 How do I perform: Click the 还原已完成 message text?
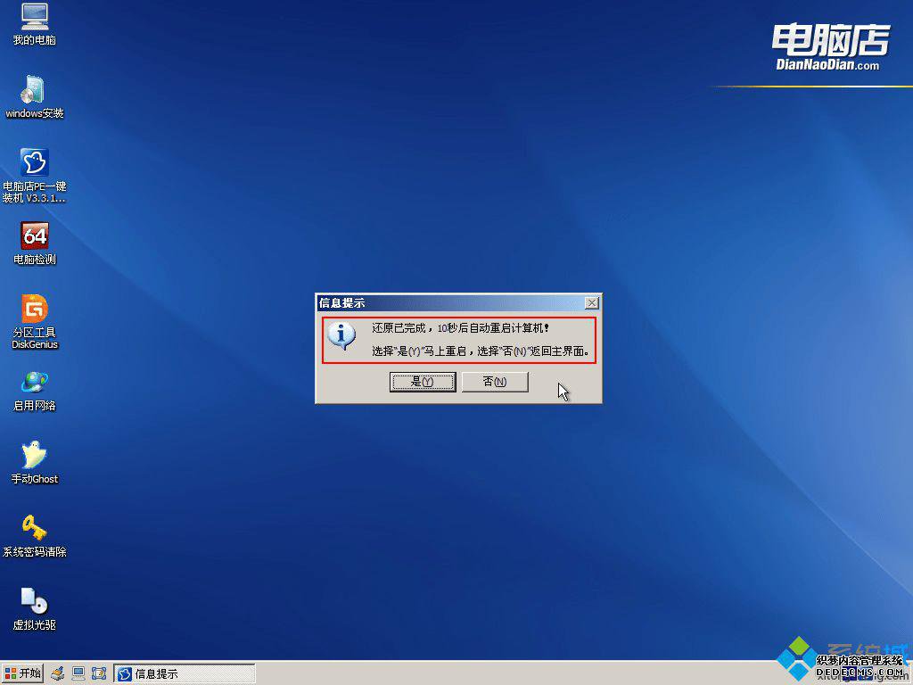pyautogui.click(x=460, y=328)
